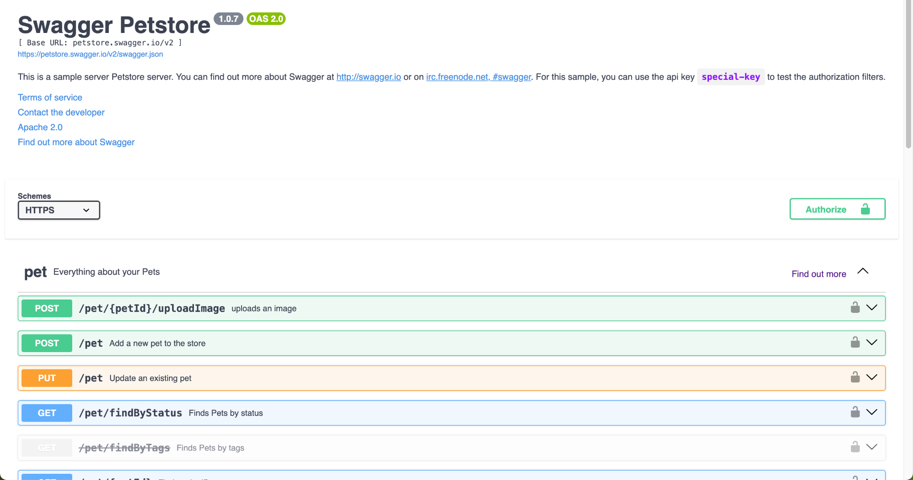Click Find out more next to pet section
The width and height of the screenshot is (913, 480).
[818, 274]
